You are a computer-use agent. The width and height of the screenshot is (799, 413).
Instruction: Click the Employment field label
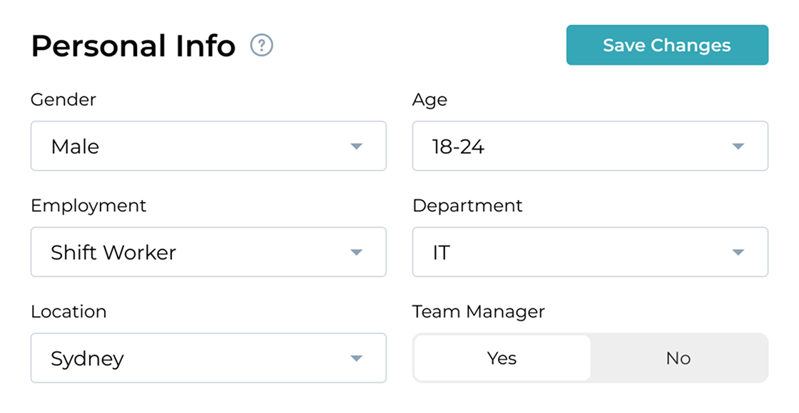tap(88, 206)
